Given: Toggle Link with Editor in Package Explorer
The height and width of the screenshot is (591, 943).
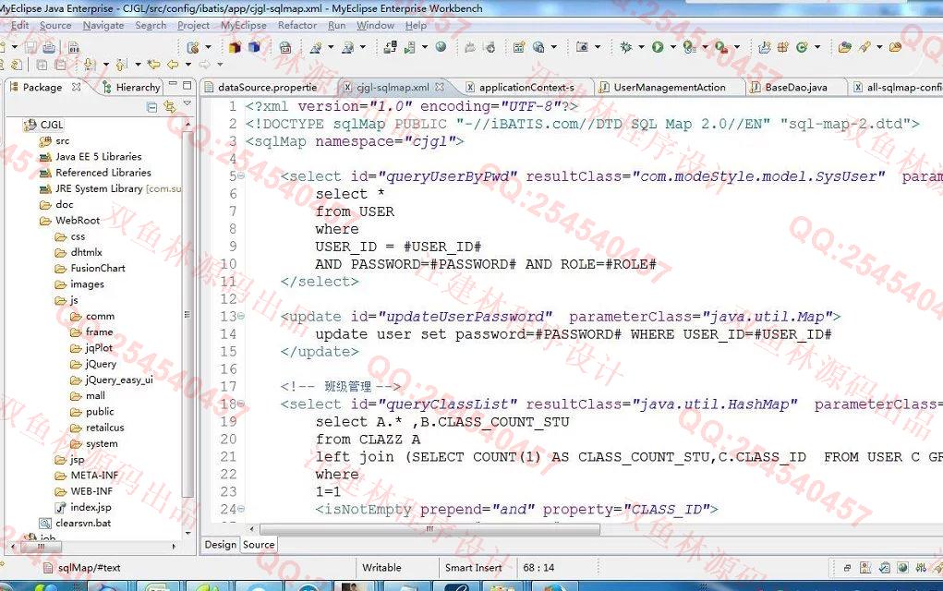Looking at the screenshot, I should [x=170, y=107].
